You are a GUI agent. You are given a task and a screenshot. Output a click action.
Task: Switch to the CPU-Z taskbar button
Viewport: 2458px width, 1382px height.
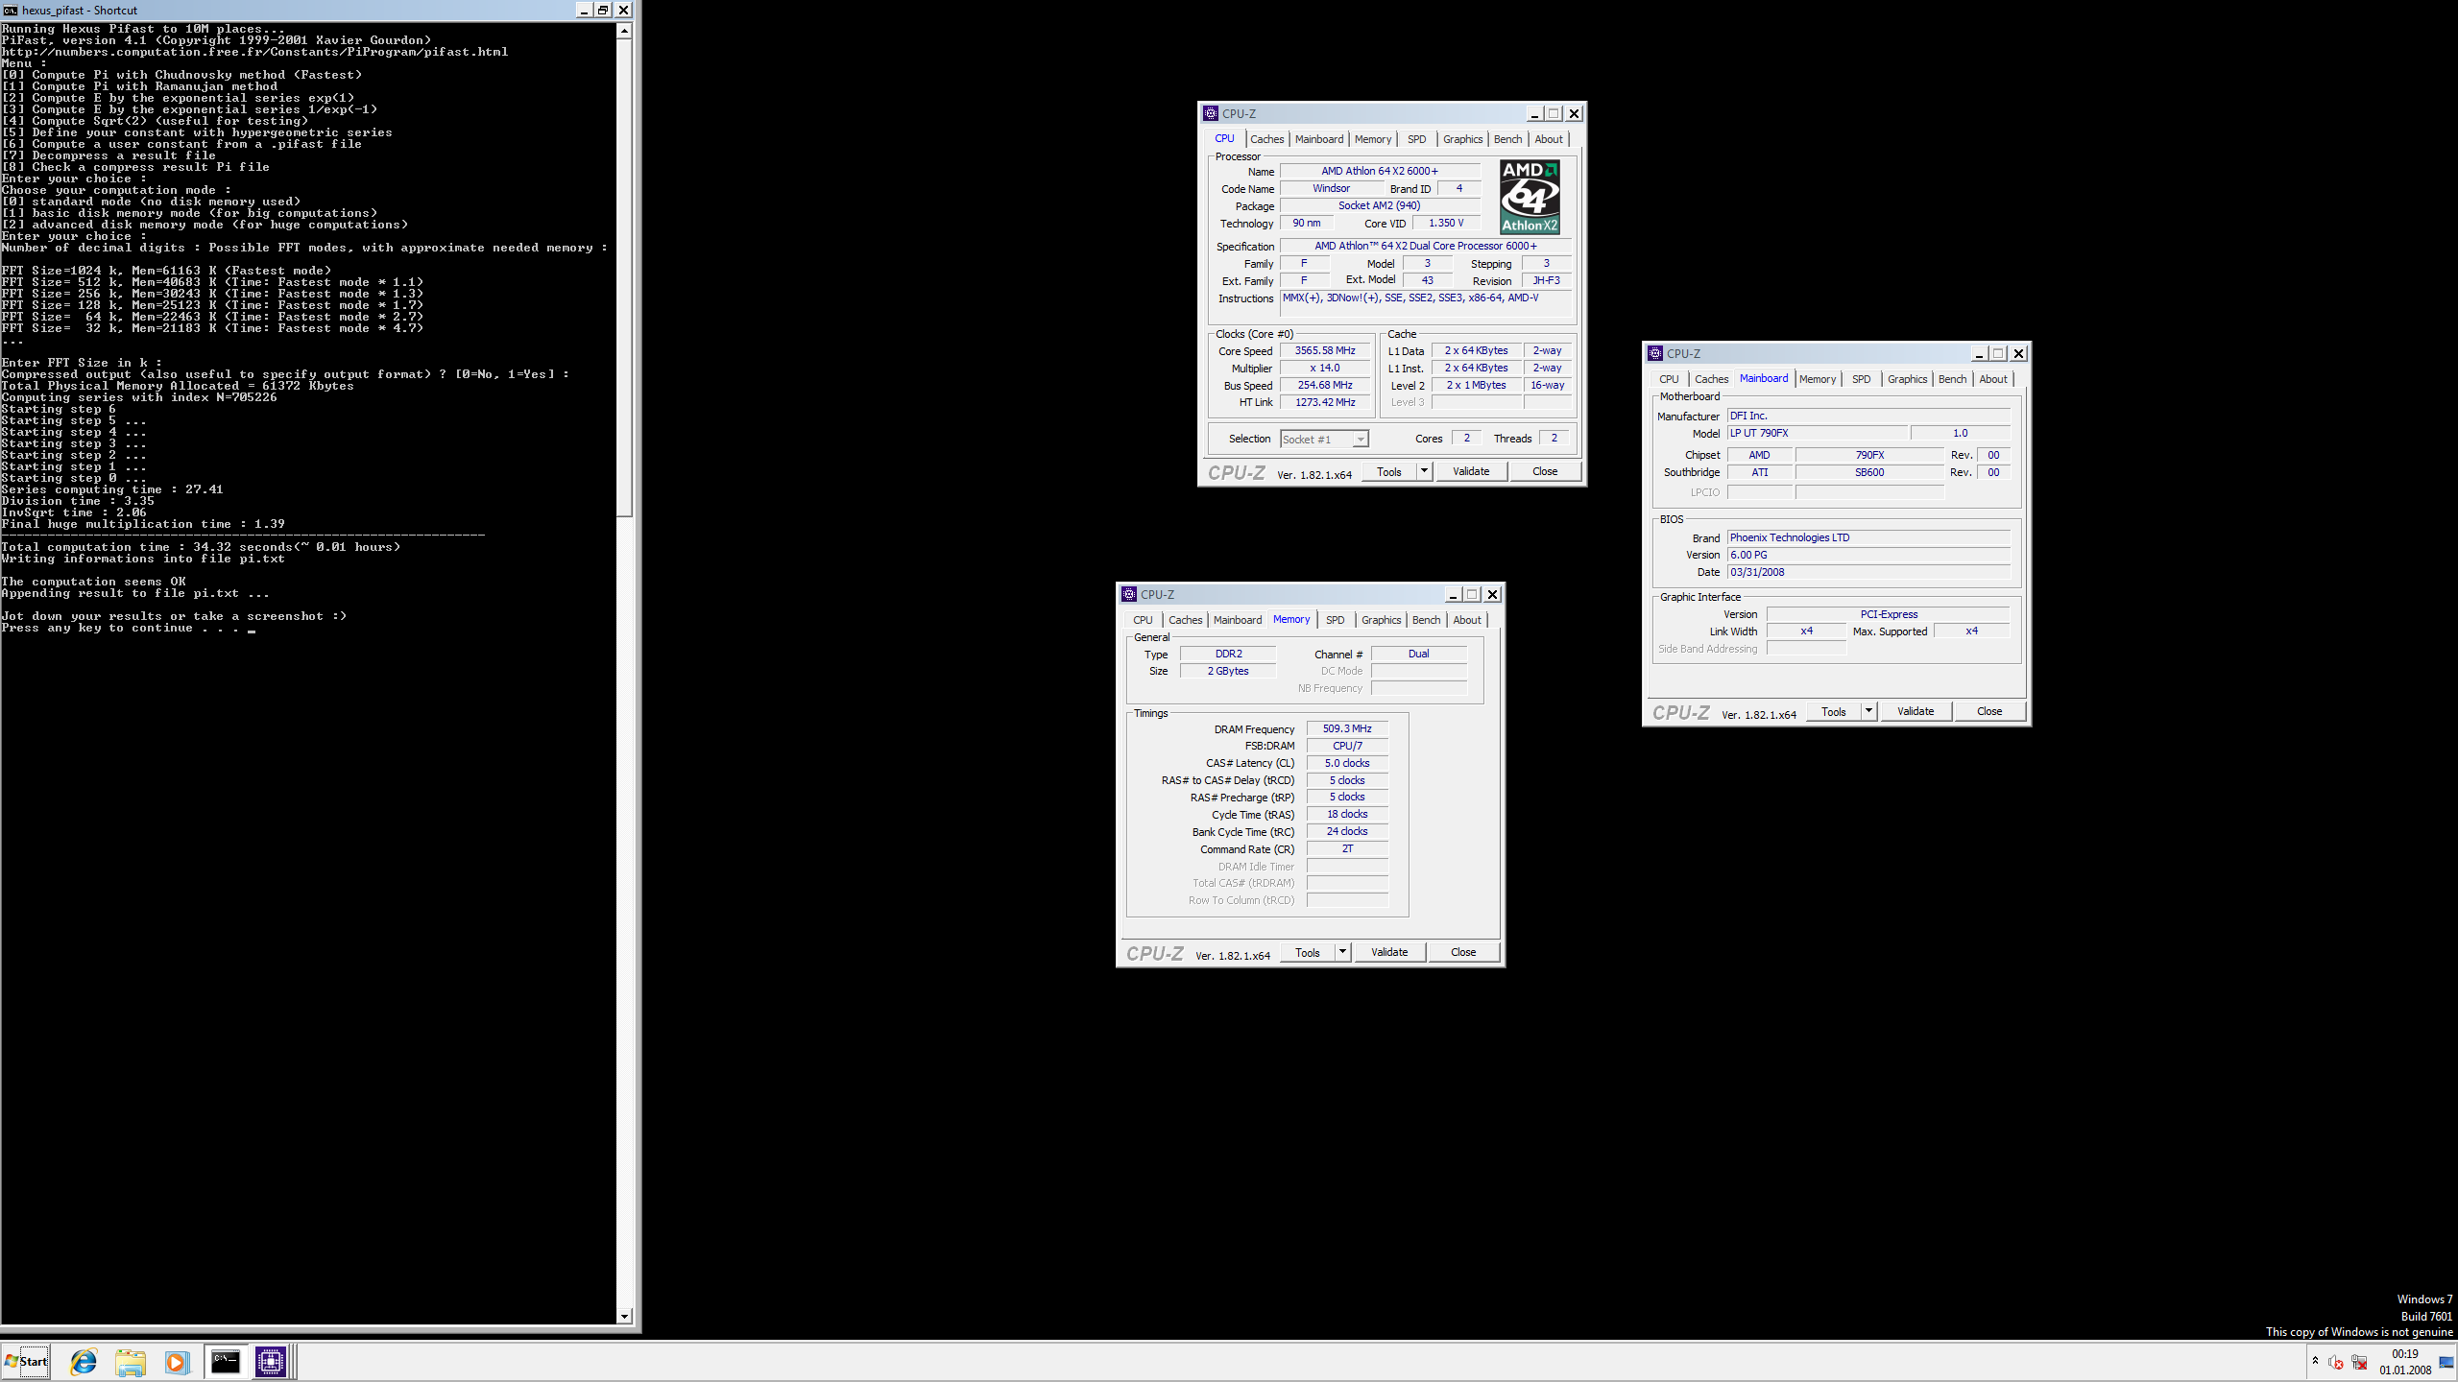(x=271, y=1361)
